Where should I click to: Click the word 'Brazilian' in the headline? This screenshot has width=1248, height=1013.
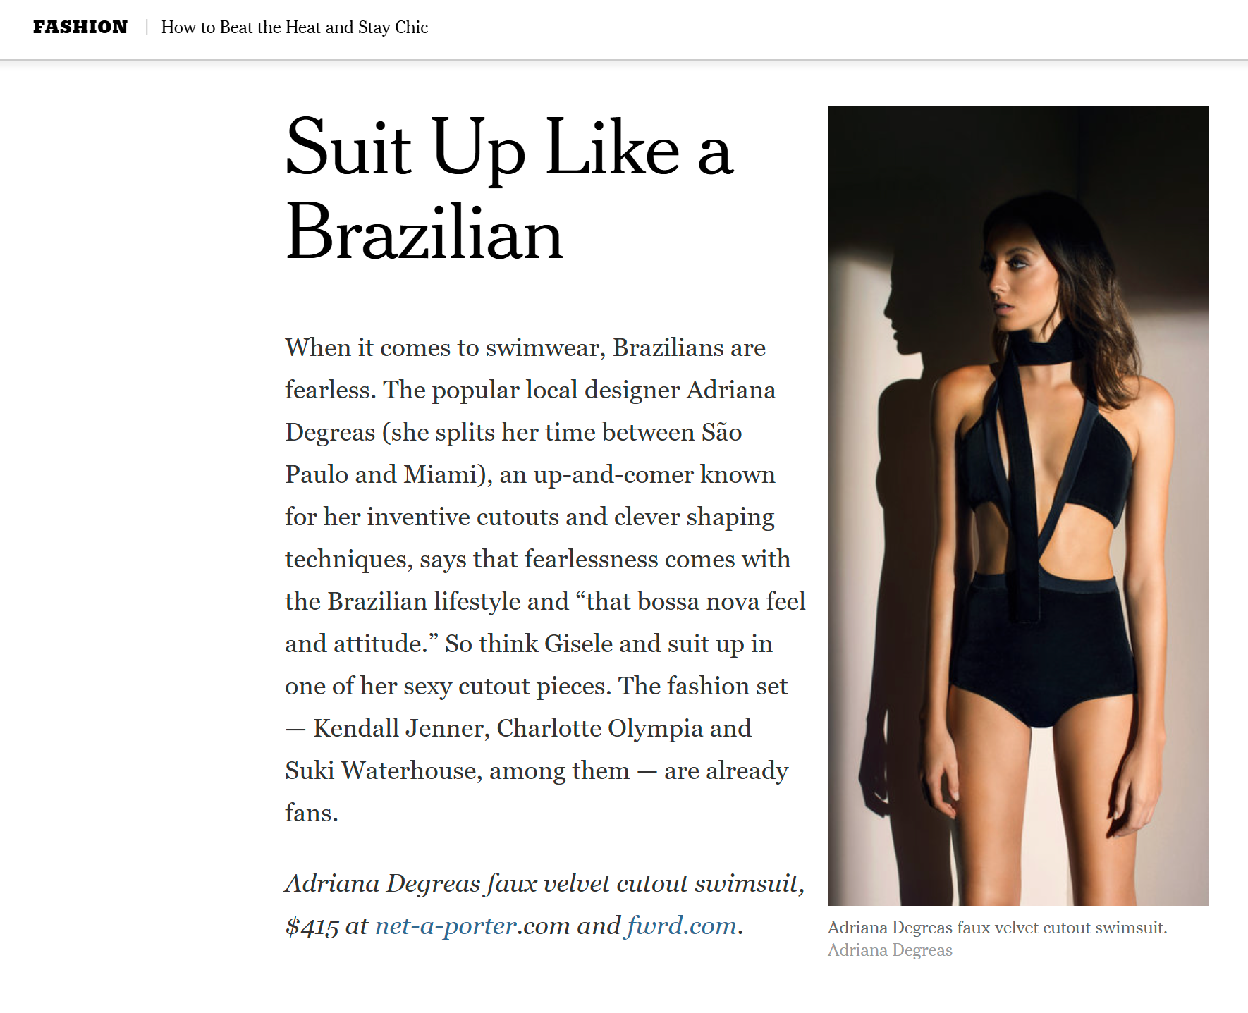(x=424, y=232)
